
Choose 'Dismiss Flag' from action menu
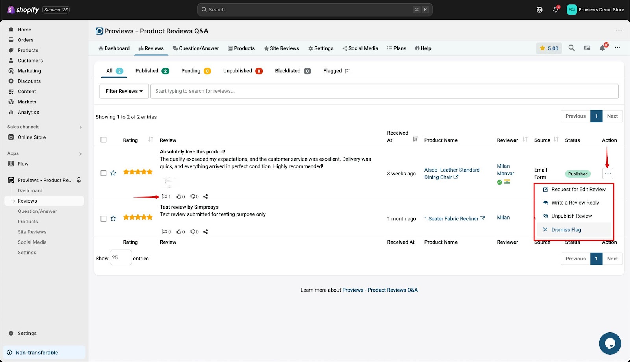click(x=574, y=230)
